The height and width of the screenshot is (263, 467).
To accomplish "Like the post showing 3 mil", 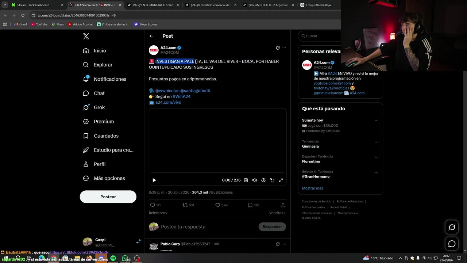I will [x=221, y=205].
